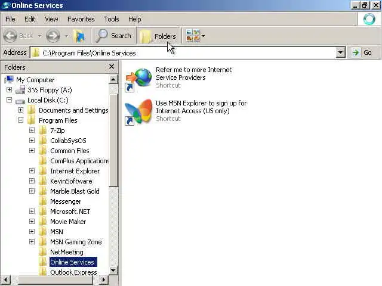
Task: Expand 3½ Floppy (A:) node
Action: pyautogui.click(x=10, y=90)
